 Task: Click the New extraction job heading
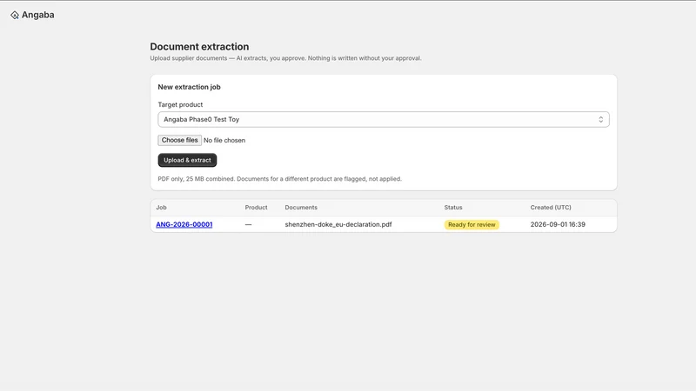coord(189,87)
